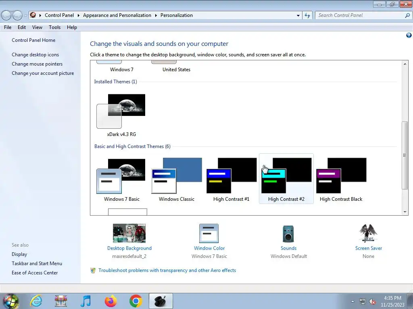Open Ease of Access Center link
Screen dimensions: 413x309
tap(35, 273)
